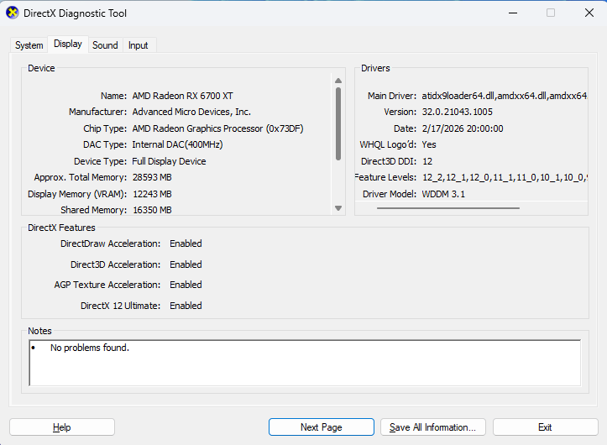Image resolution: width=607 pixels, height=445 pixels.
Task: Open the Sound tab
Action: [105, 45]
